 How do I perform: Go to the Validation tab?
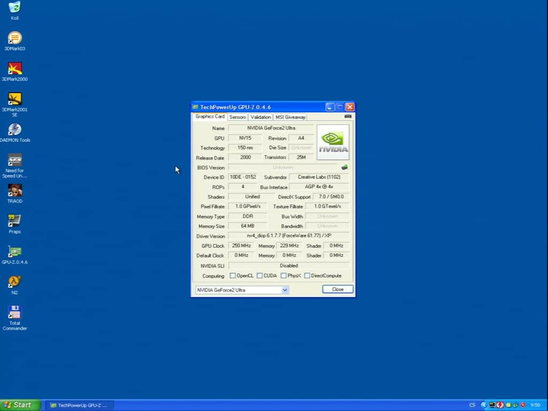tap(261, 117)
